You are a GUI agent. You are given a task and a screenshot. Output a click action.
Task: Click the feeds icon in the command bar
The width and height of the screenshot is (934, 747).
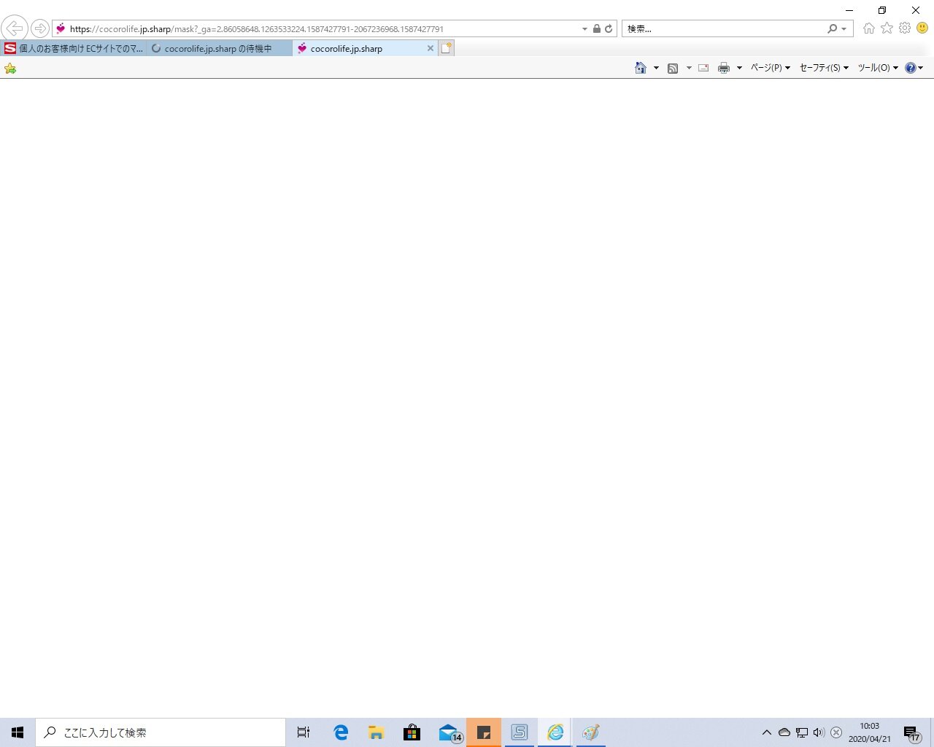tap(673, 68)
